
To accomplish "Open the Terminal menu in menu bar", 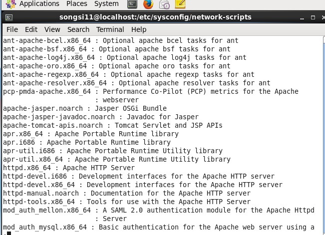I will (x=110, y=29).
